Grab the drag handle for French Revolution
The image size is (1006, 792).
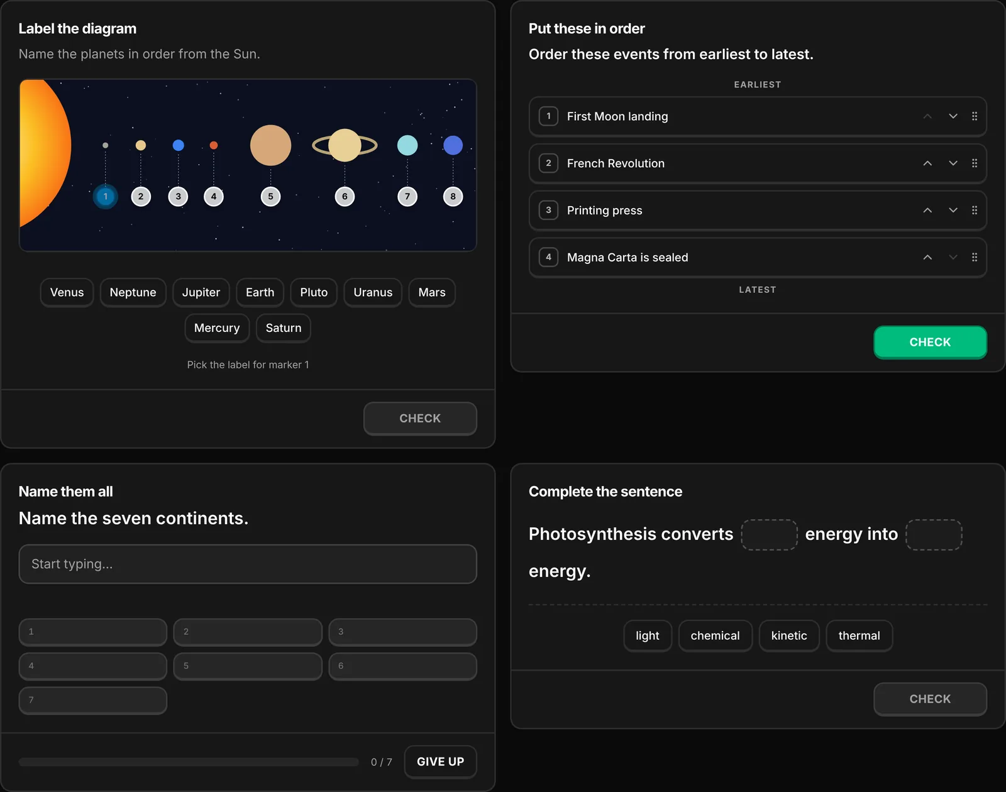[x=975, y=163]
